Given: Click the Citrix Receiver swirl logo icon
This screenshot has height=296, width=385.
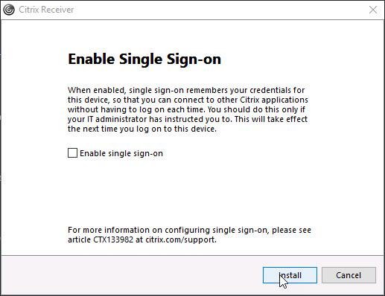Looking at the screenshot, I should tap(9, 10).
